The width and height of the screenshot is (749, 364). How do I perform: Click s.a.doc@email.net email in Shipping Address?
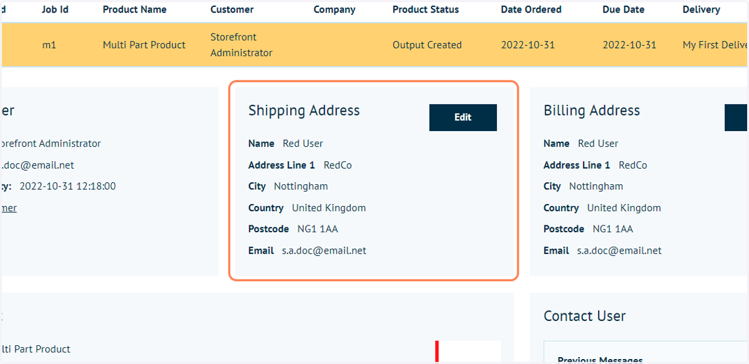324,250
